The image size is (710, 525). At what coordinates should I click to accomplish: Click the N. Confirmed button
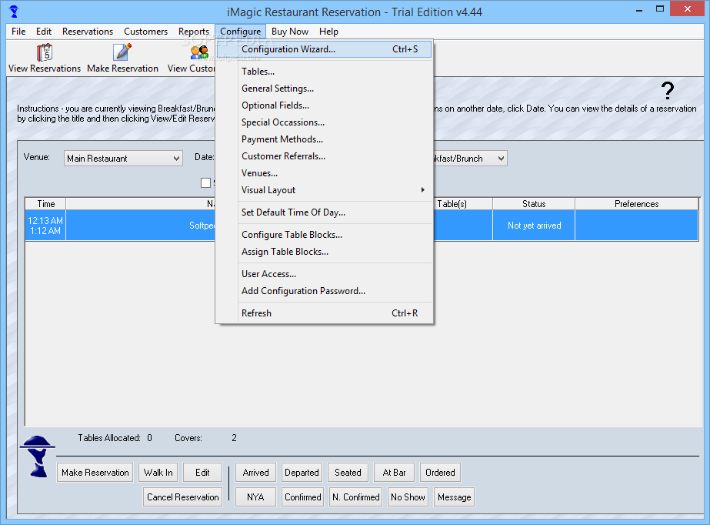(x=356, y=497)
